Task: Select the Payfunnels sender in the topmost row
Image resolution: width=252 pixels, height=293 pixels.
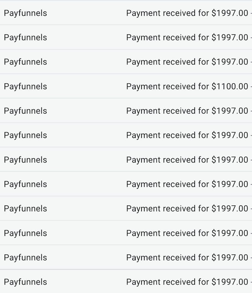Action: (25, 13)
